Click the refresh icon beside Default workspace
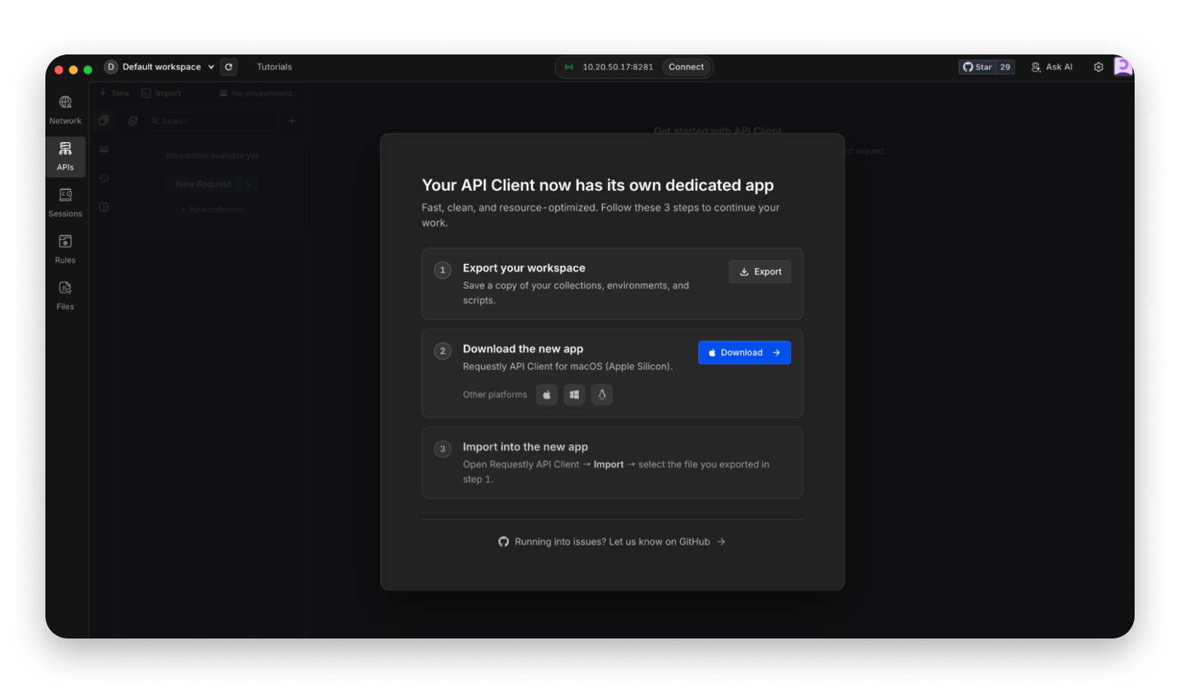Screen dimensions: 1180x699 point(229,67)
